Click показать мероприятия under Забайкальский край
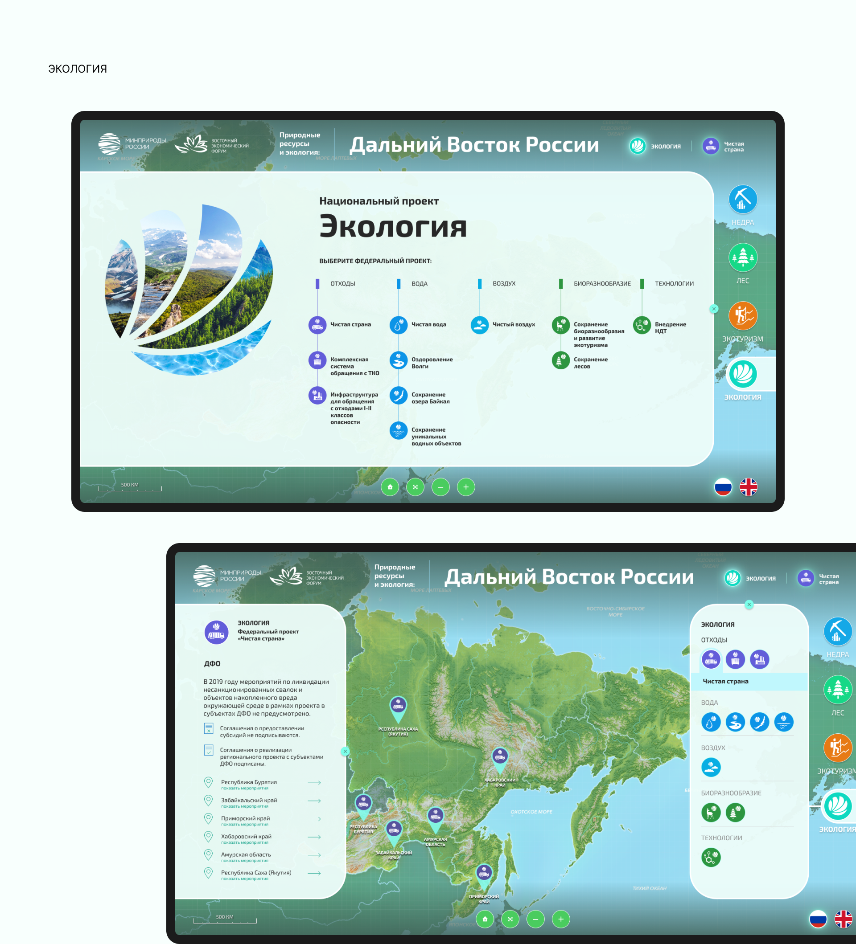The image size is (856, 944). coord(245,806)
